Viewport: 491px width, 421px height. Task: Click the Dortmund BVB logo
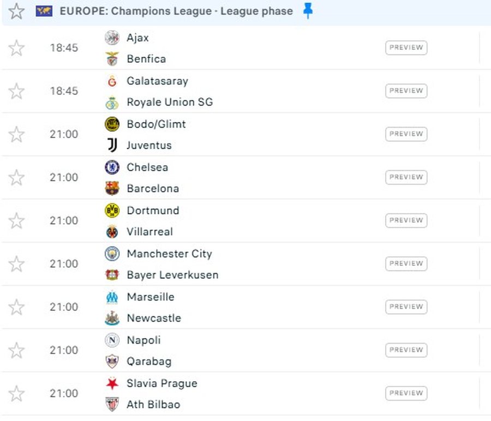tap(112, 211)
